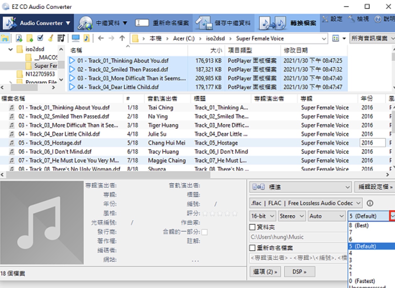Start conversion with 轉換檔案 button

pyautogui.click(x=287, y=23)
